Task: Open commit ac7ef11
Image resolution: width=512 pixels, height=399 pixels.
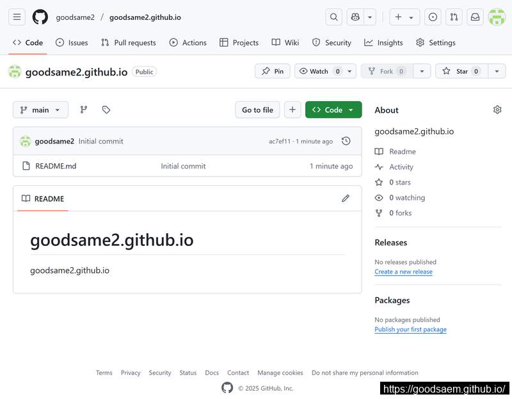Action: pos(280,141)
